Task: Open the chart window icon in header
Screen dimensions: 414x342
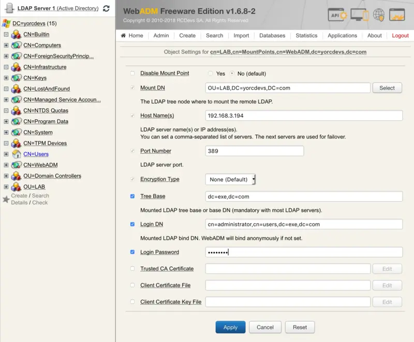Action: (x=397, y=15)
